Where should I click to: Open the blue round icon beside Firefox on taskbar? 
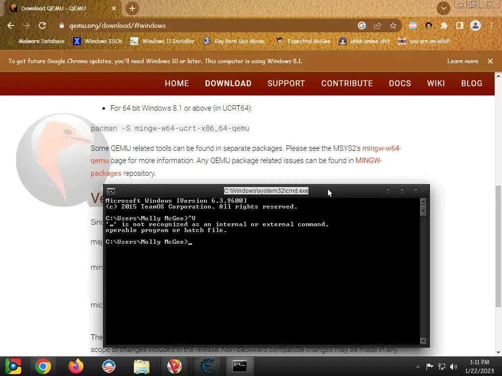tap(109, 366)
